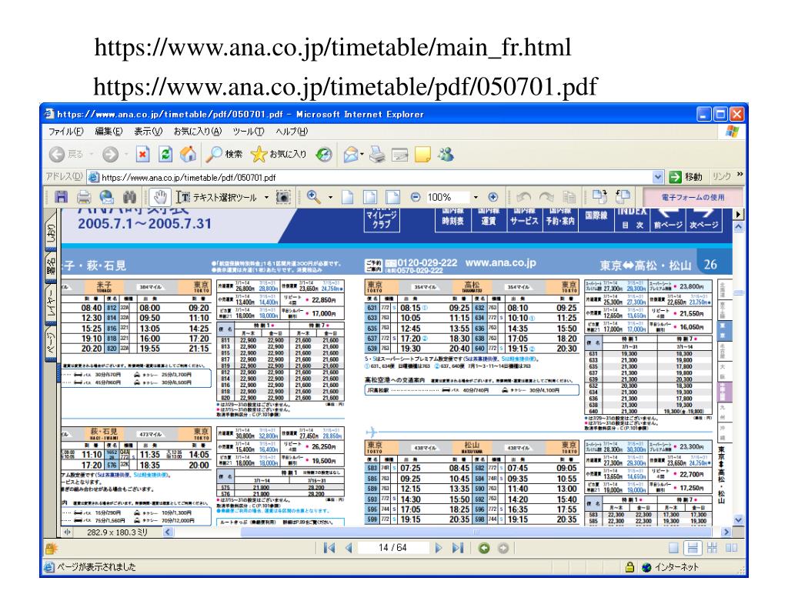Image resolution: width=788 pixels, height=591 pixels.
Task: Switch to Single Page layout
Action: point(673,548)
